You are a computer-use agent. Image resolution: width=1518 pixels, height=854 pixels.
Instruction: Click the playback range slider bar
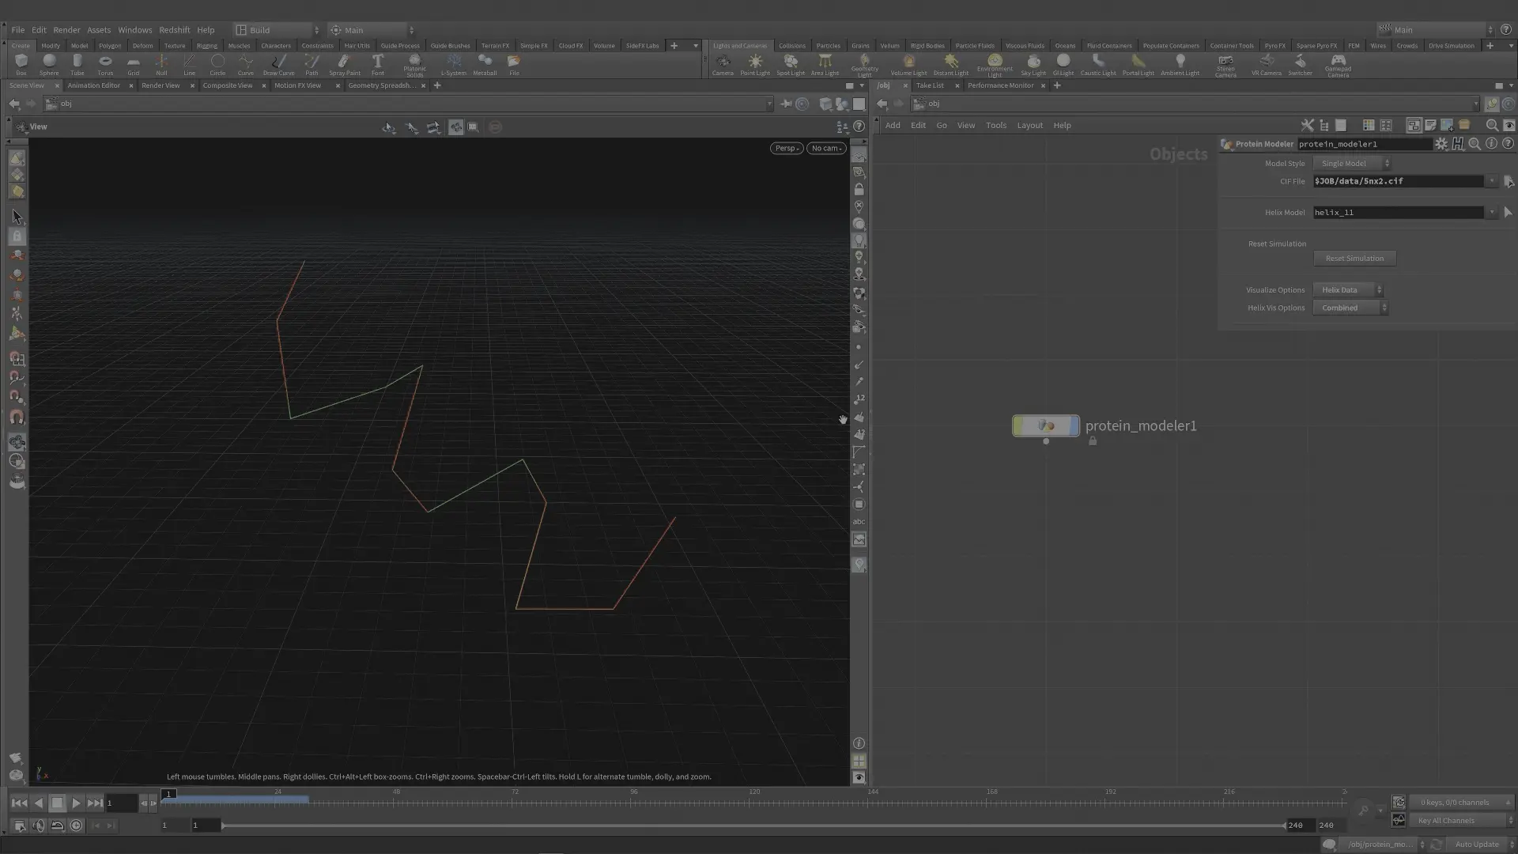(753, 826)
